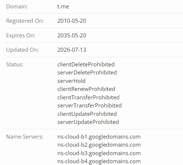183x165 pixels.
Task: Select name server ns-cloud-b2.googledomains.com
Action: (99, 145)
